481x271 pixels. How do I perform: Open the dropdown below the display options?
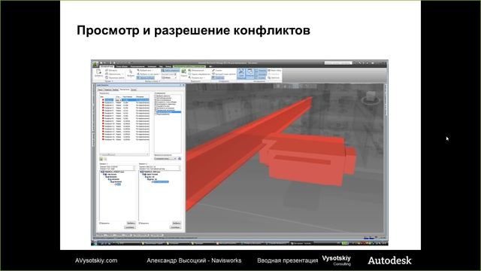click(165, 159)
